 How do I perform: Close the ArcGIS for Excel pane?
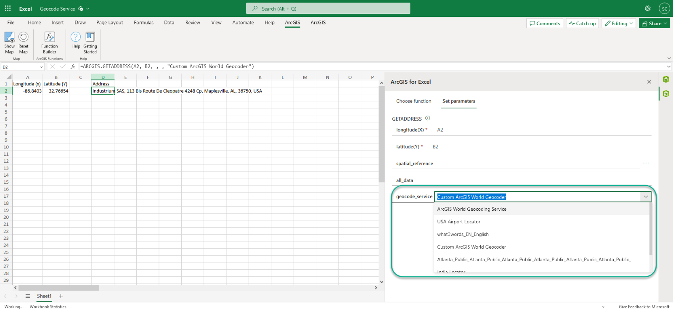pyautogui.click(x=649, y=82)
